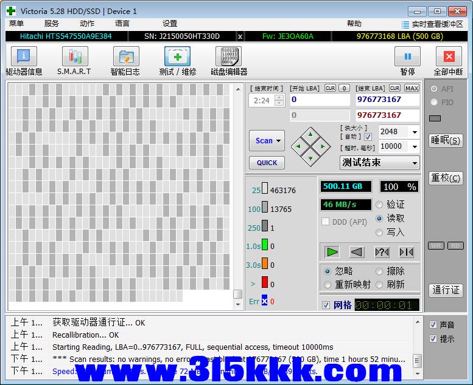Select the 写入 write radio button

(x=379, y=233)
